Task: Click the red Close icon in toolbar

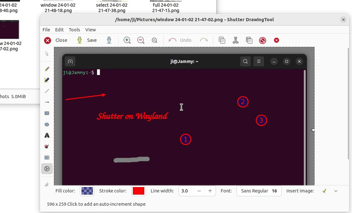Action: click(x=47, y=40)
